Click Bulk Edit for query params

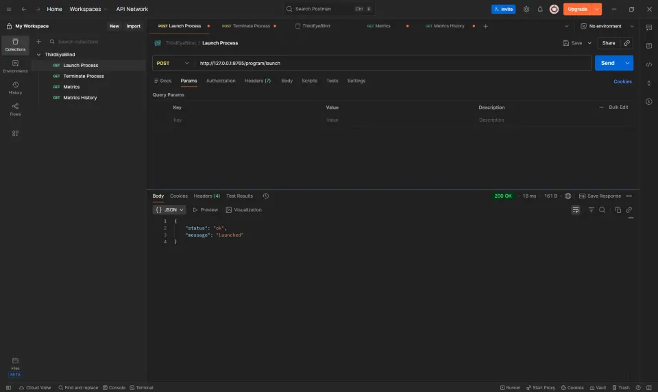coord(618,107)
